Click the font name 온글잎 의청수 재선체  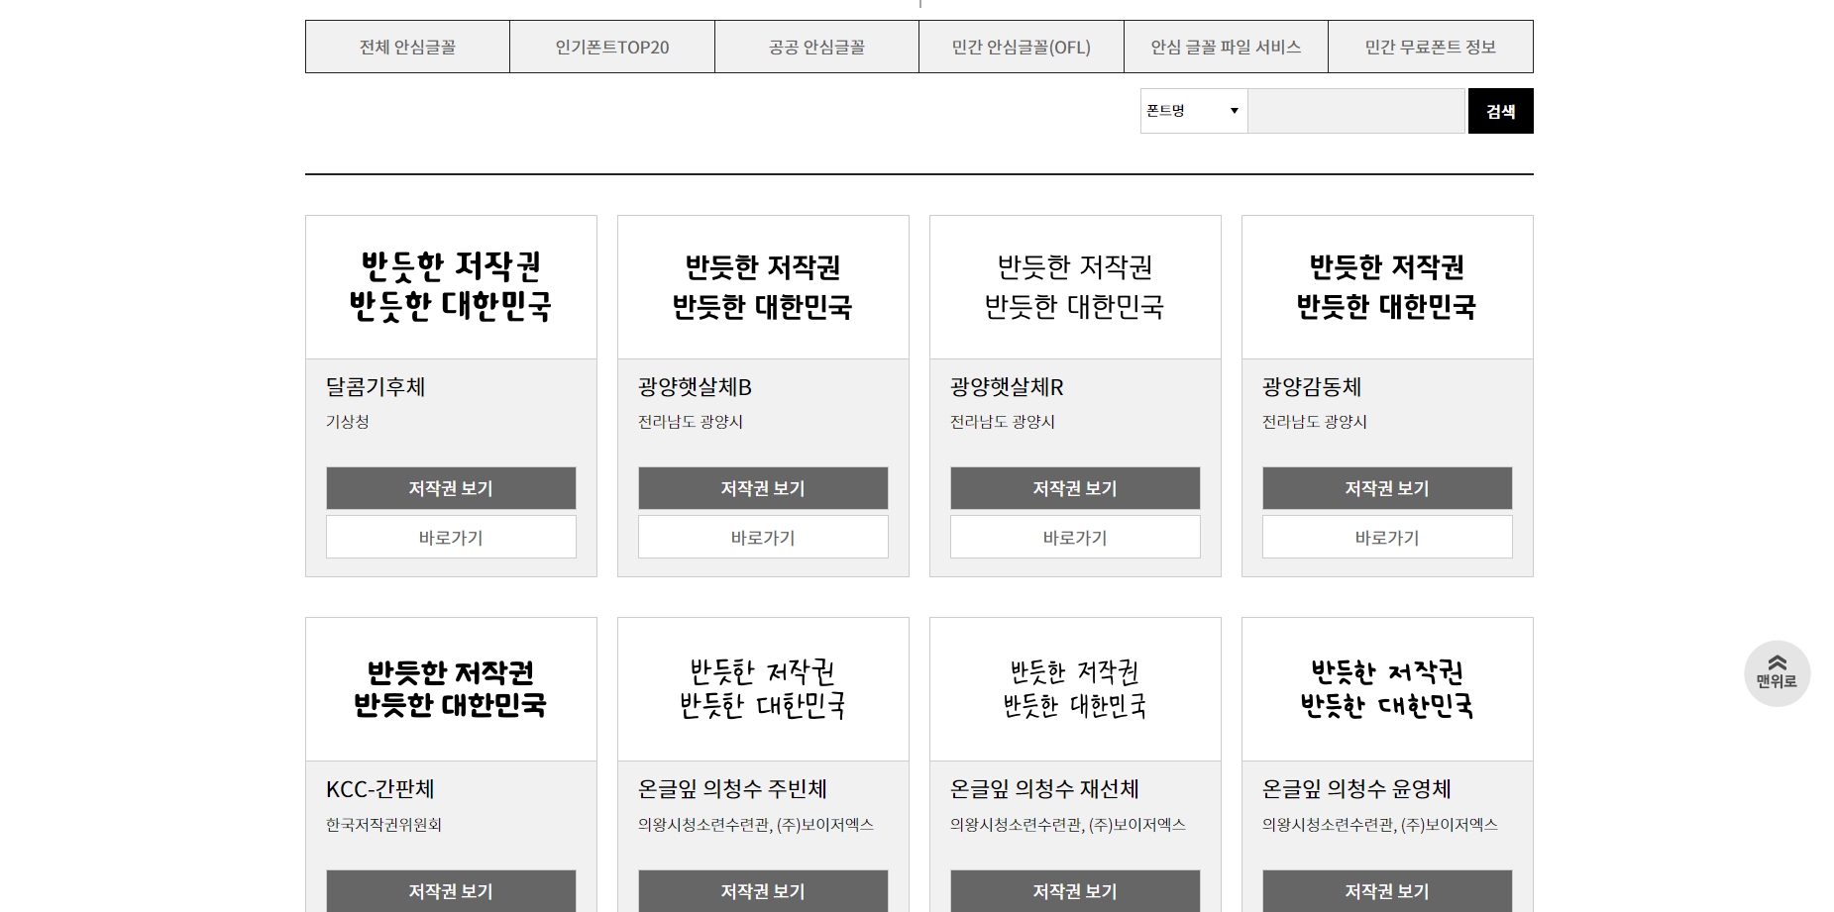pos(1044,789)
